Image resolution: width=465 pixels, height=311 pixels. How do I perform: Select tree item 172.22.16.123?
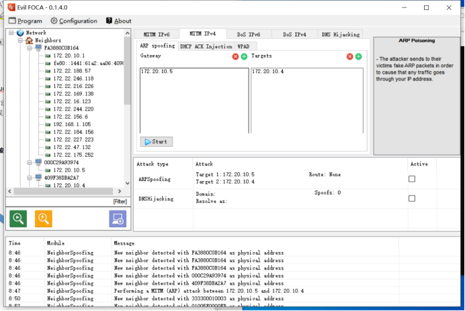coord(72,101)
